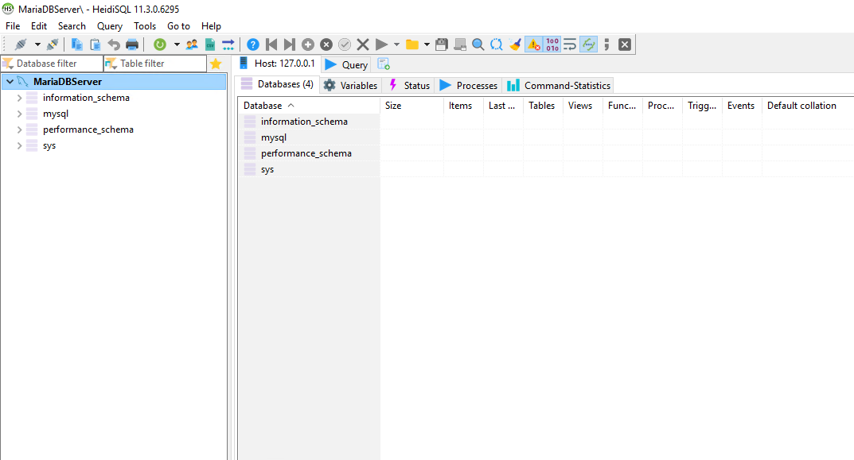Expand the mysql tree node
854x460 pixels.
pos(20,114)
